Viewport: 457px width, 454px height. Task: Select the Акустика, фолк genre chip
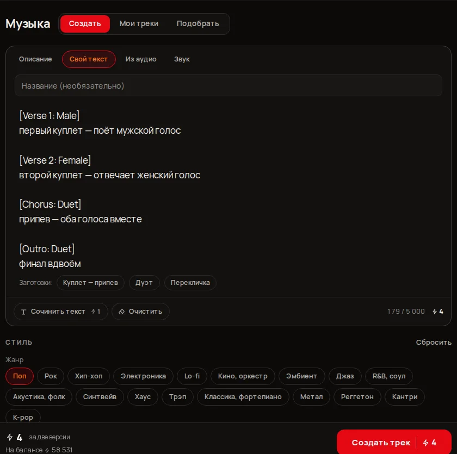point(39,396)
